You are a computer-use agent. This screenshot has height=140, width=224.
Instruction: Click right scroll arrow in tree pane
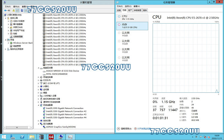click(x=31, y=127)
